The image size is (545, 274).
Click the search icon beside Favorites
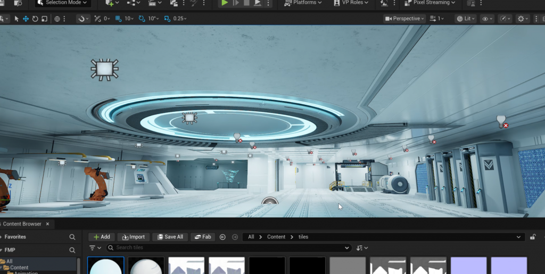72,237
